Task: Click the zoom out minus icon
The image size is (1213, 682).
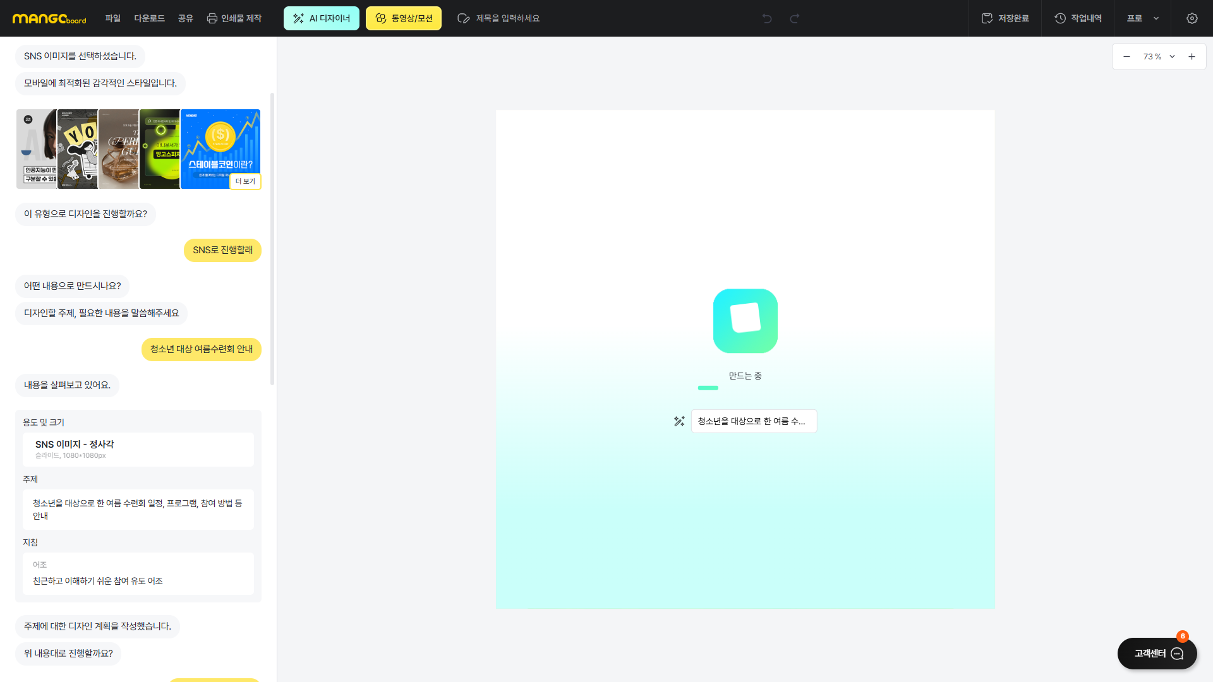Action: (1126, 57)
